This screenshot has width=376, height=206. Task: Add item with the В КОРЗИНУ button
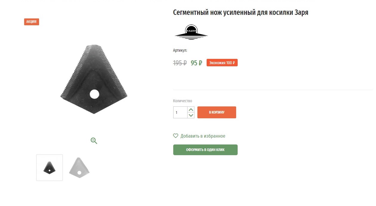[x=217, y=112]
